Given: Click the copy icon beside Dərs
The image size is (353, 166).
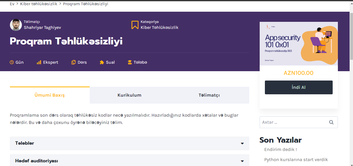Looking at the screenshot, I should [74, 62].
